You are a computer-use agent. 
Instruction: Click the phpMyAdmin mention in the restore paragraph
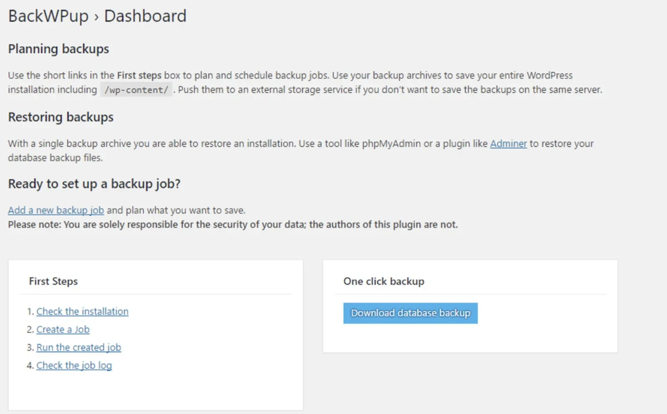pyautogui.click(x=391, y=144)
